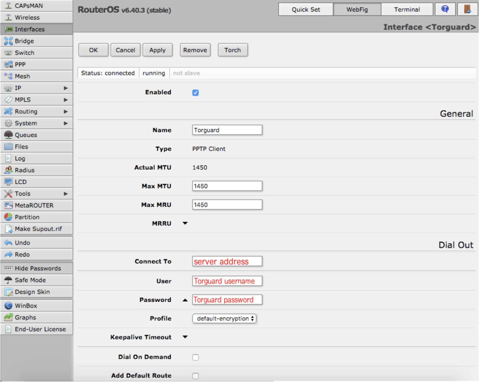Expand the System submenu
The width and height of the screenshot is (482, 383).
[66, 123]
